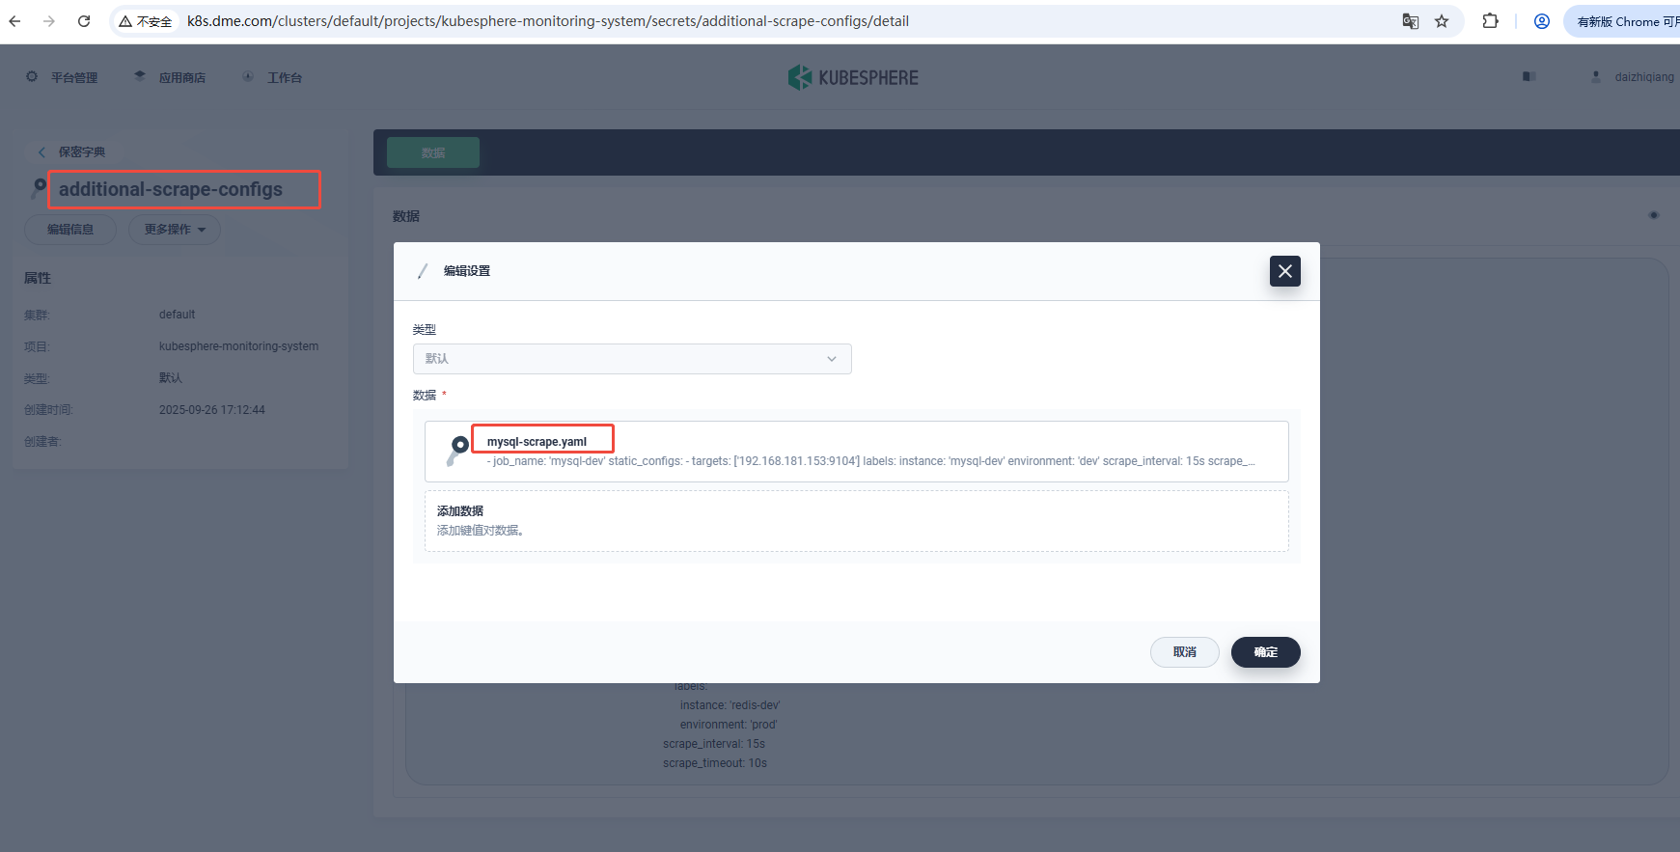Close the 编辑设置 dialog with X
The width and height of the screenshot is (1680, 852).
[x=1284, y=271]
